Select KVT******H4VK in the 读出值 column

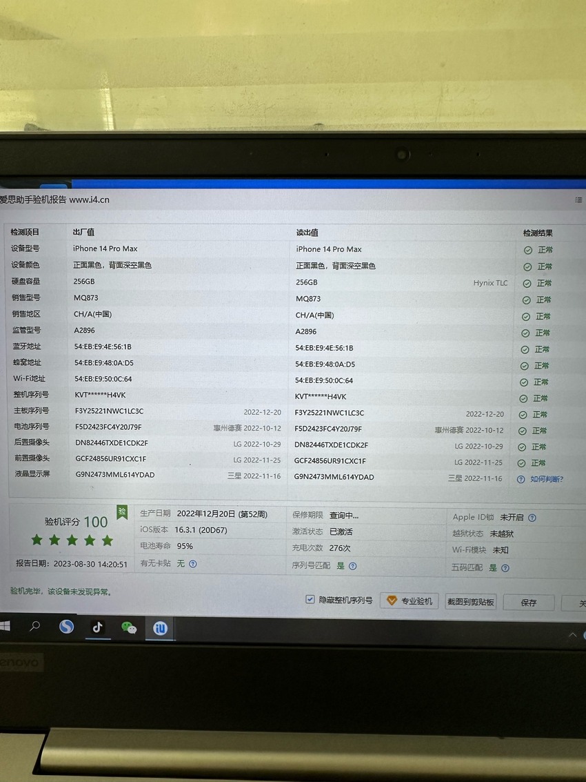321,396
